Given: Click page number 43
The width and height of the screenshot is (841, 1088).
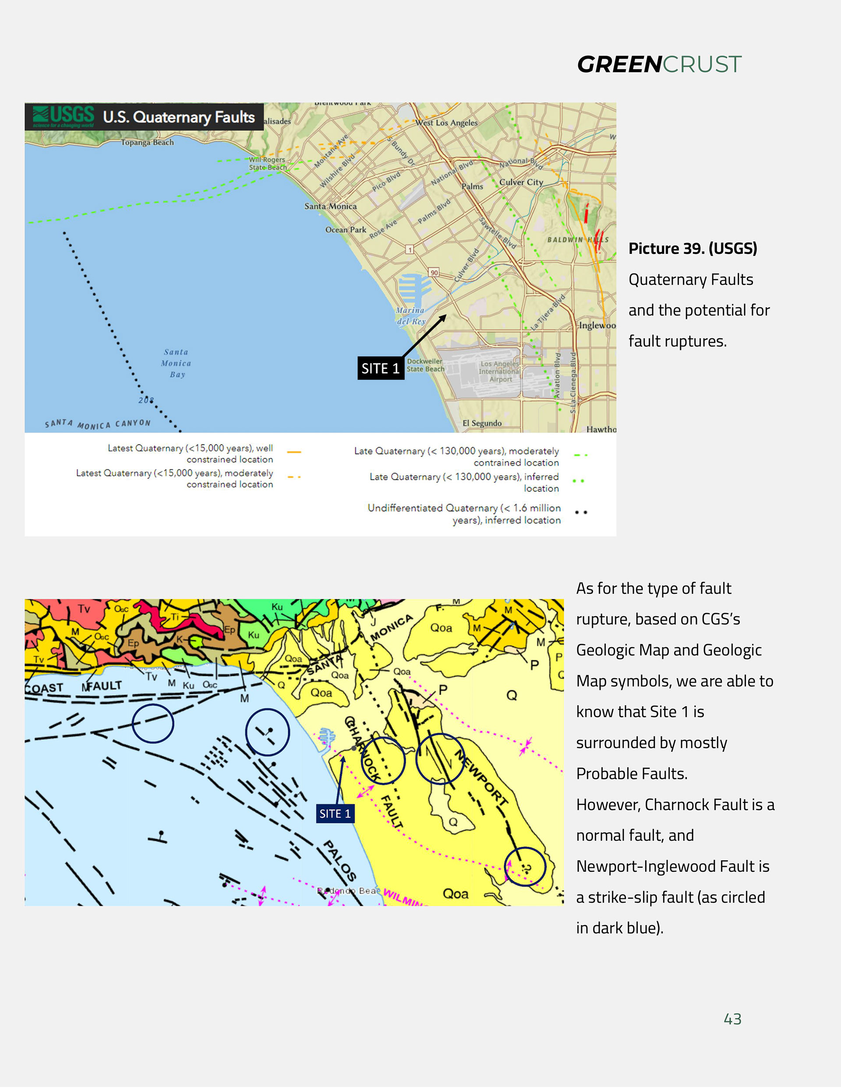Looking at the screenshot, I should (732, 1019).
